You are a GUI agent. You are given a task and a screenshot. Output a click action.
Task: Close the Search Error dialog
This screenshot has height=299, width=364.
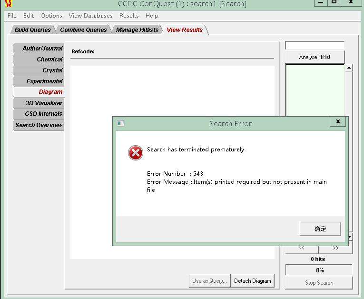click(x=338, y=121)
